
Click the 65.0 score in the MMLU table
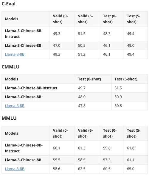point(131,169)
